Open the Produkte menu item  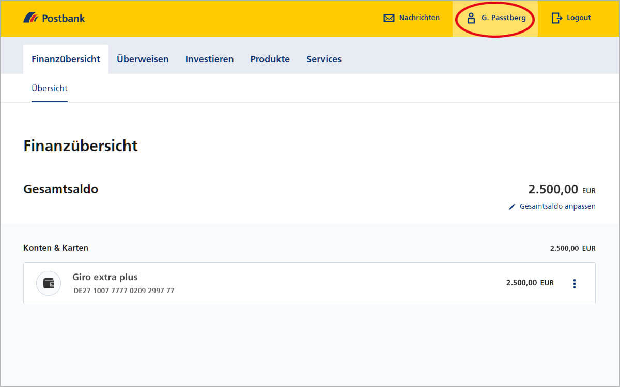coord(270,59)
